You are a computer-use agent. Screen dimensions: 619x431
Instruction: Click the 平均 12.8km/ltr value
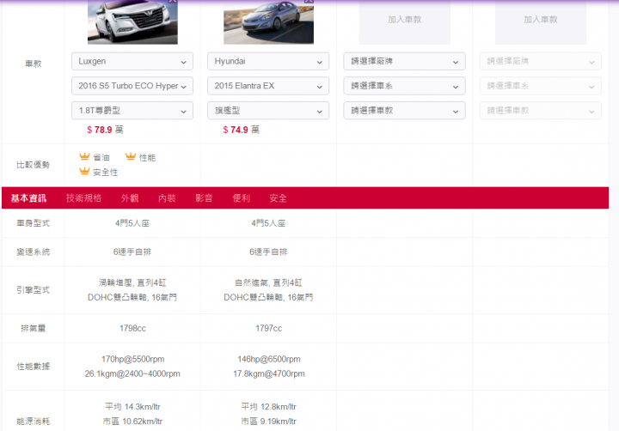point(269,407)
